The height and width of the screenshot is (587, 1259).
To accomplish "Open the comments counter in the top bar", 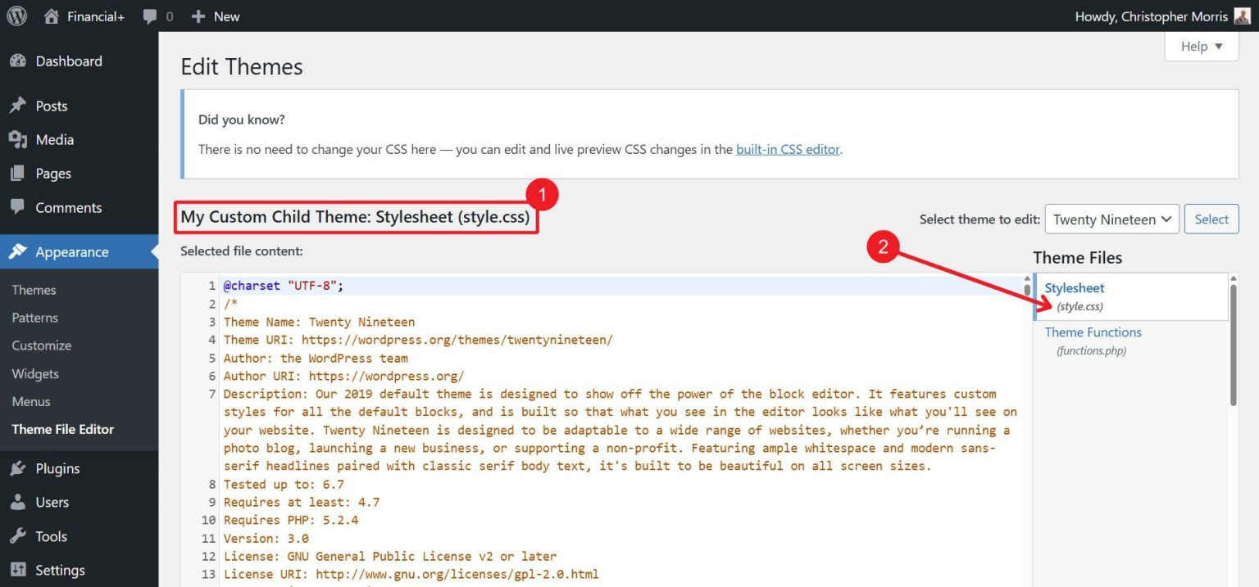I will [x=157, y=16].
